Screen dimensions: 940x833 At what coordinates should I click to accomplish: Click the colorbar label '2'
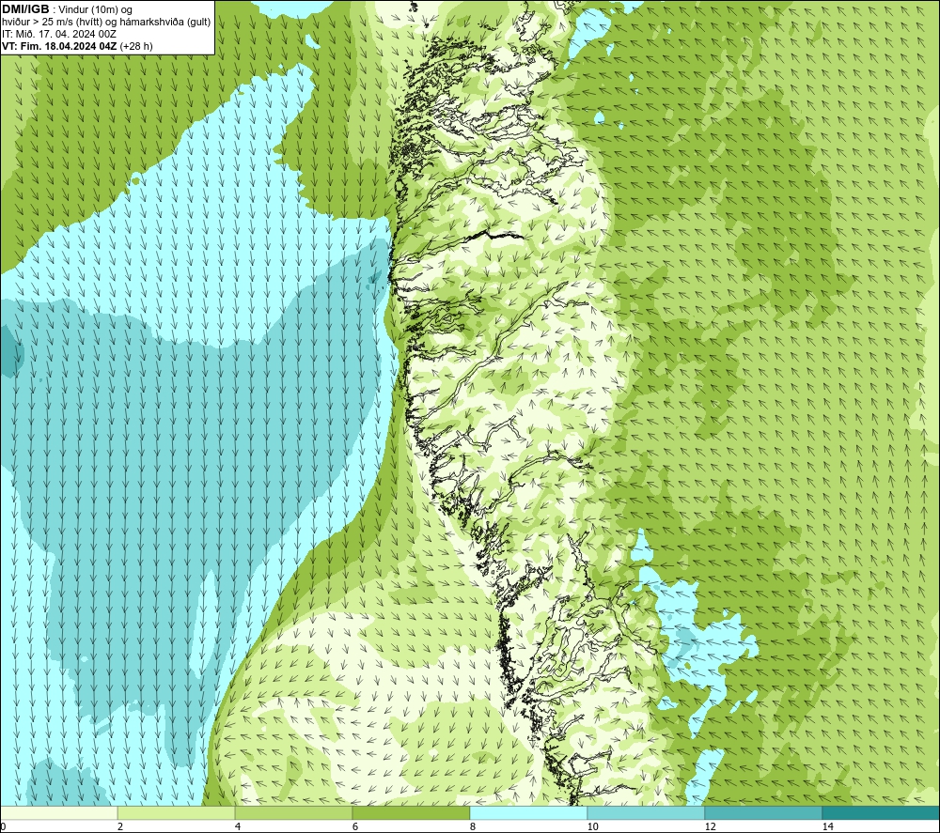pyautogui.click(x=120, y=826)
